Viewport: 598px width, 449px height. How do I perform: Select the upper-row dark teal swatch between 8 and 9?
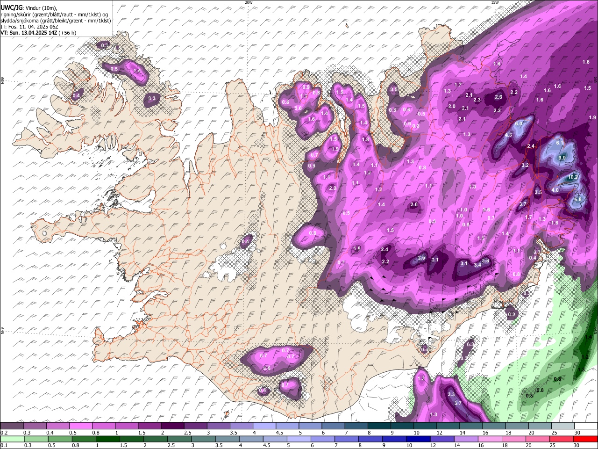tap(379, 426)
